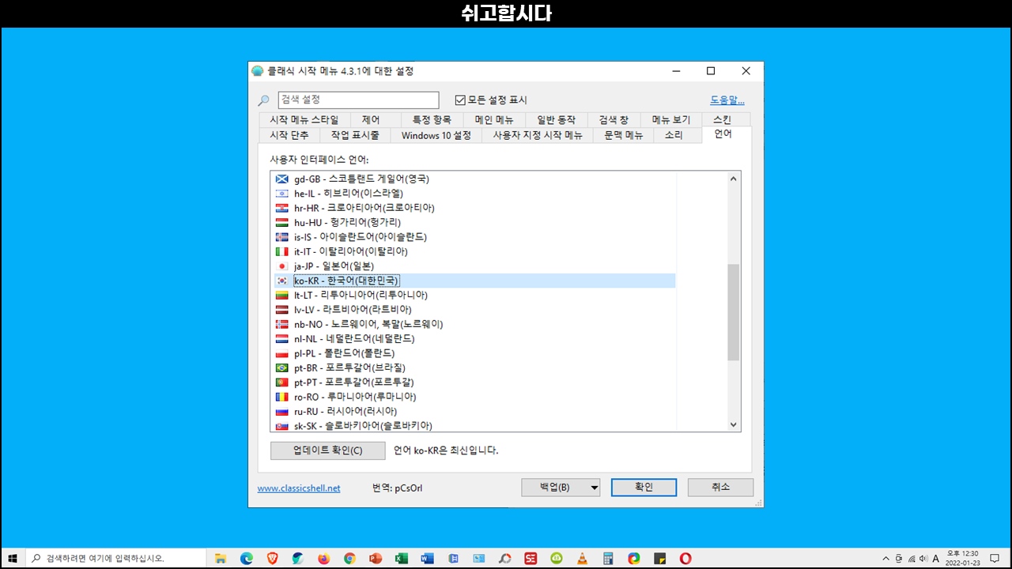Switch to the '시작 단추' tab

pos(289,135)
